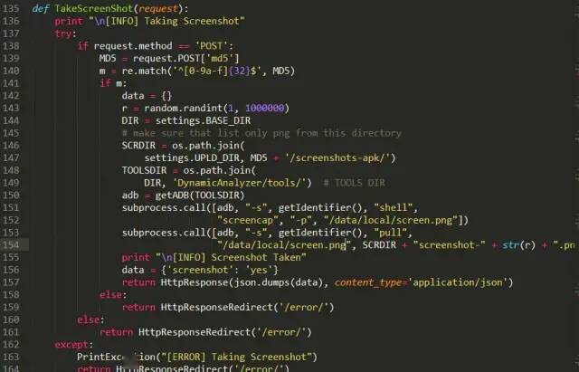Click str(r) on line 154
The image size is (579, 372).
(518, 245)
